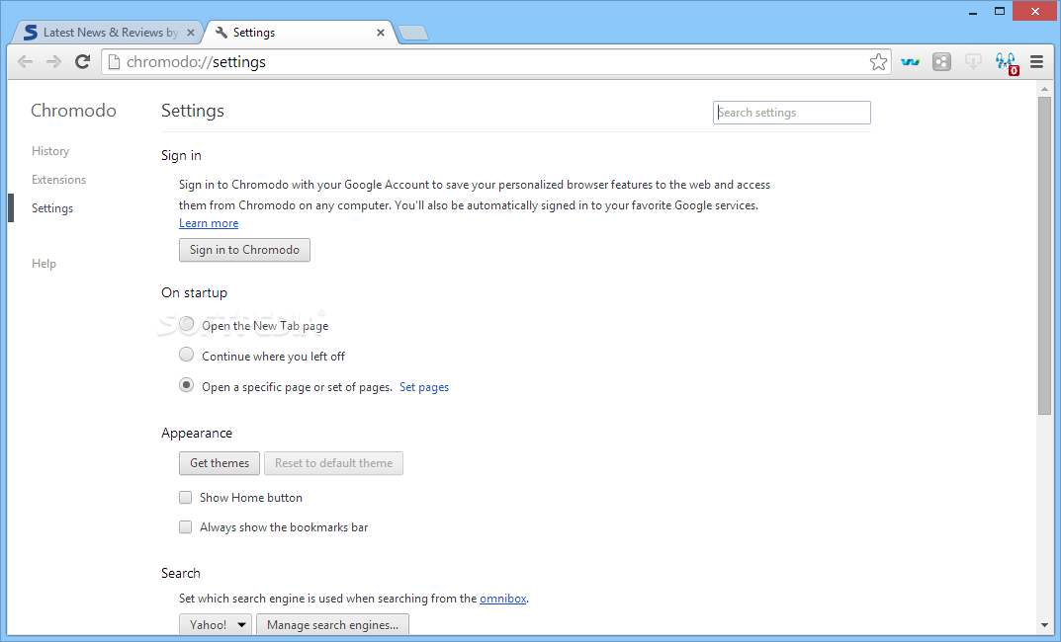Follow the omnibox link
This screenshot has width=1061, height=642.
pyautogui.click(x=502, y=599)
